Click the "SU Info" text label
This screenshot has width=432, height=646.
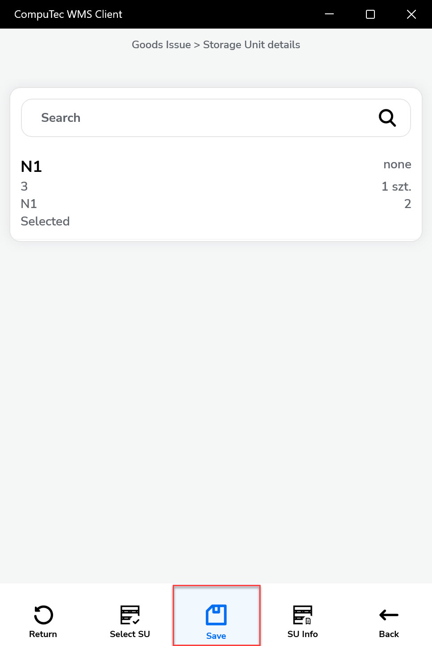click(x=303, y=634)
